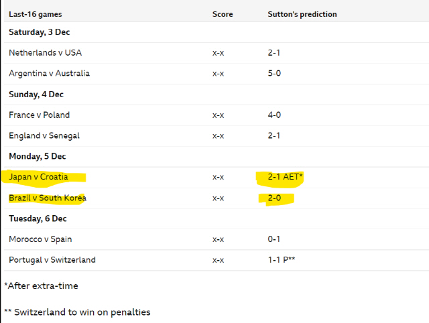Click the Tuesday, 6 Dec heading
The image size is (429, 323).
click(38, 218)
